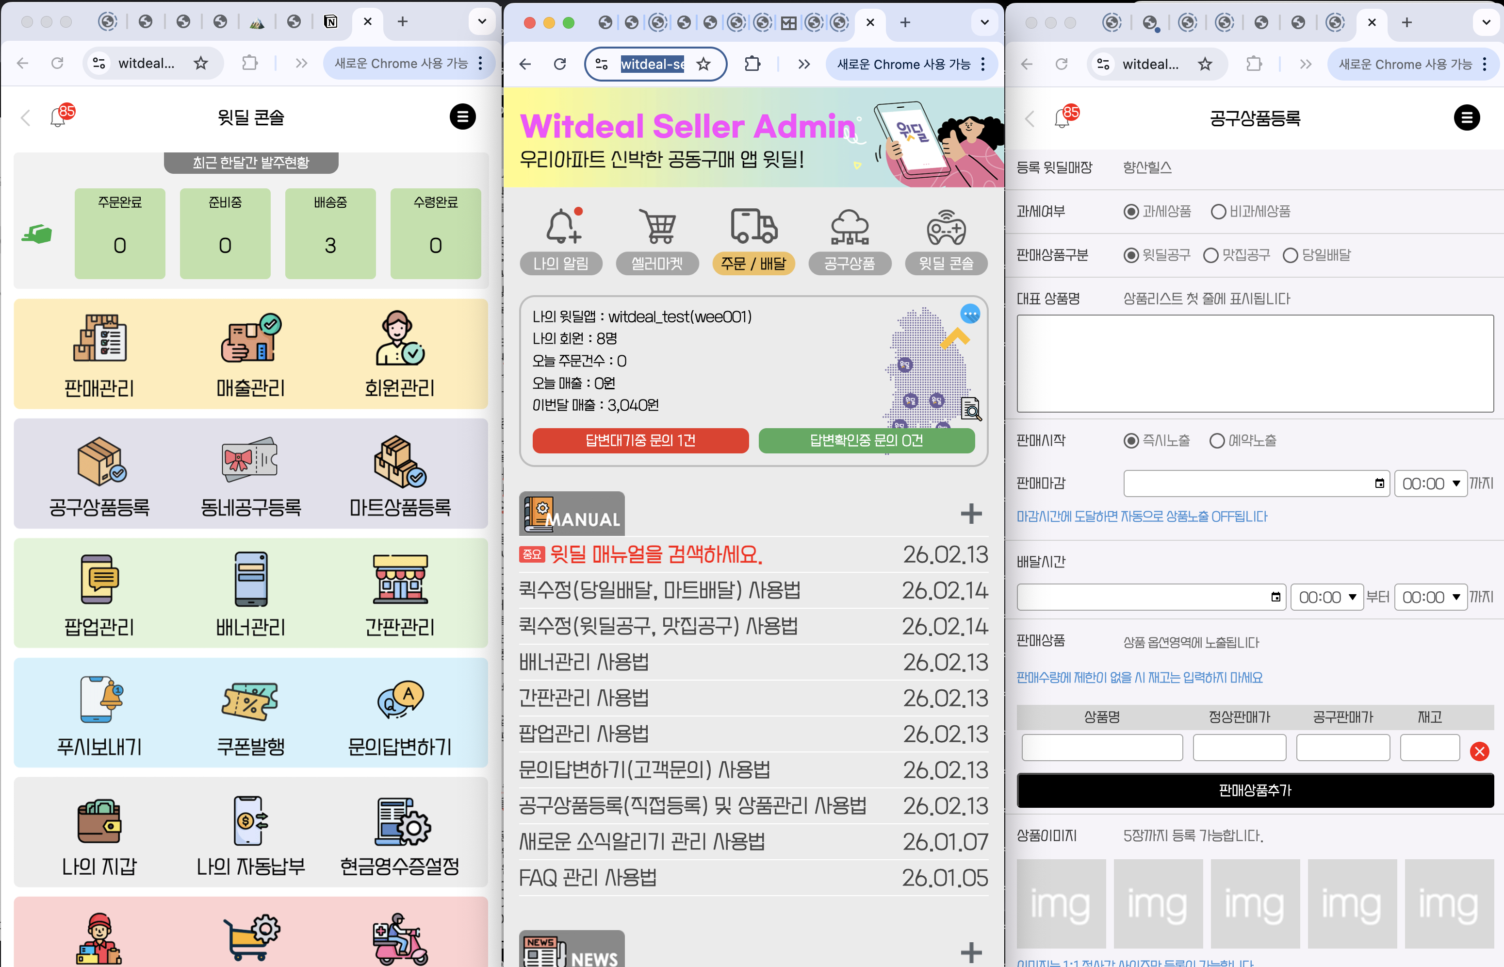Screen dimensions: 1504x967
Task: Open 셀러마켓 cart icon
Action: pyautogui.click(x=657, y=242)
